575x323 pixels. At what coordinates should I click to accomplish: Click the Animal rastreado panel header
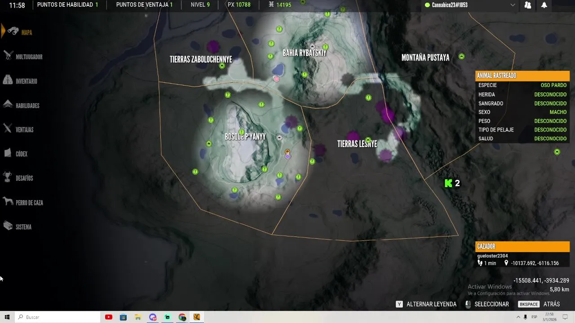[x=522, y=76]
